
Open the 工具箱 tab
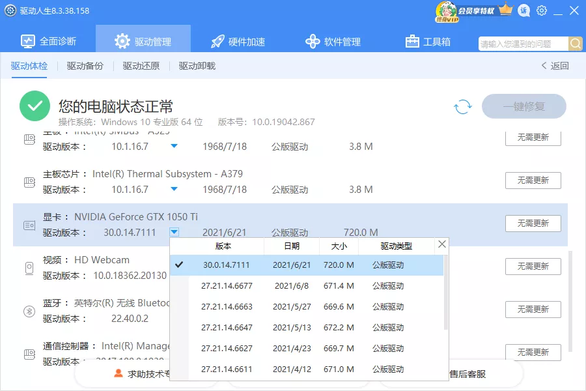pos(428,41)
